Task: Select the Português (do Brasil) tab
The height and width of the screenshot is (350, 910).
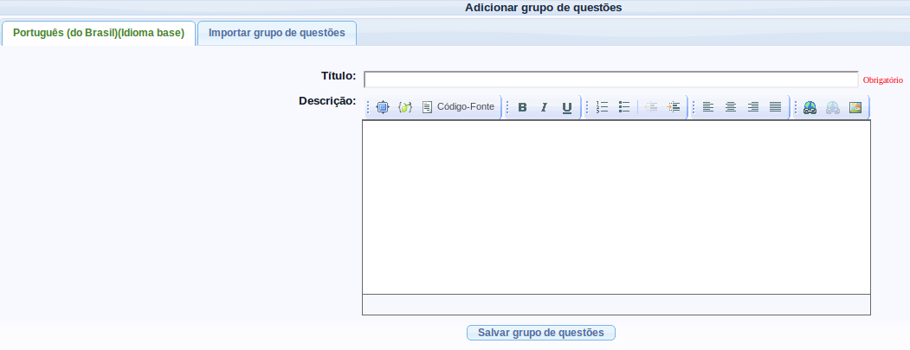Action: click(x=99, y=33)
